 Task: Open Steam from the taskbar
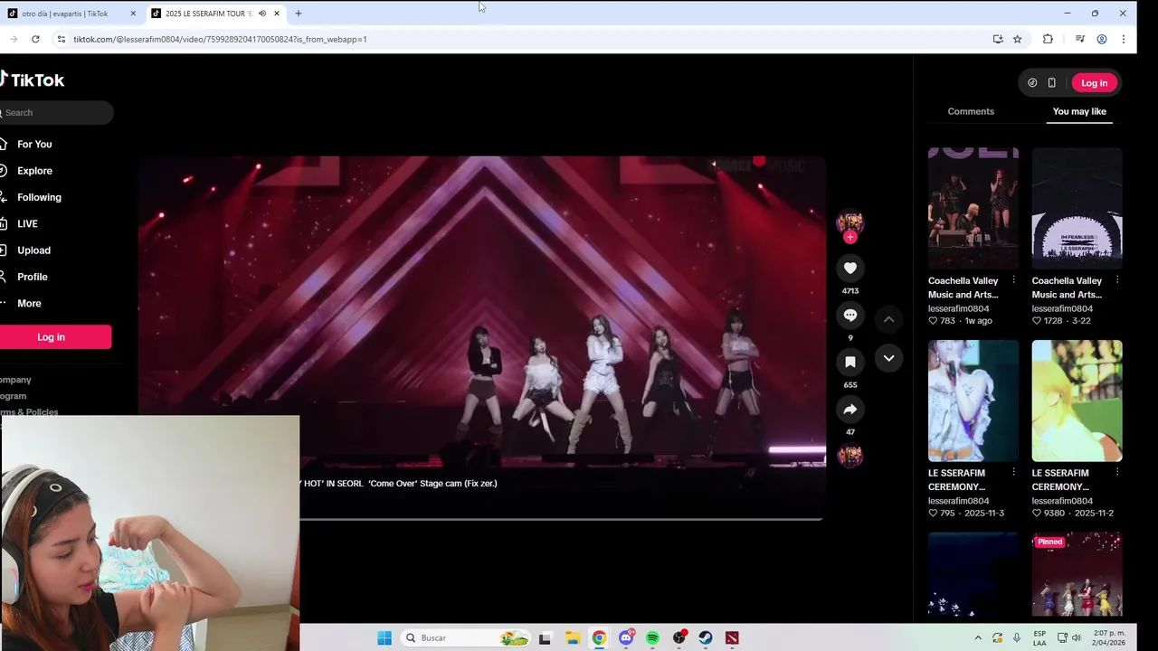[x=706, y=637]
